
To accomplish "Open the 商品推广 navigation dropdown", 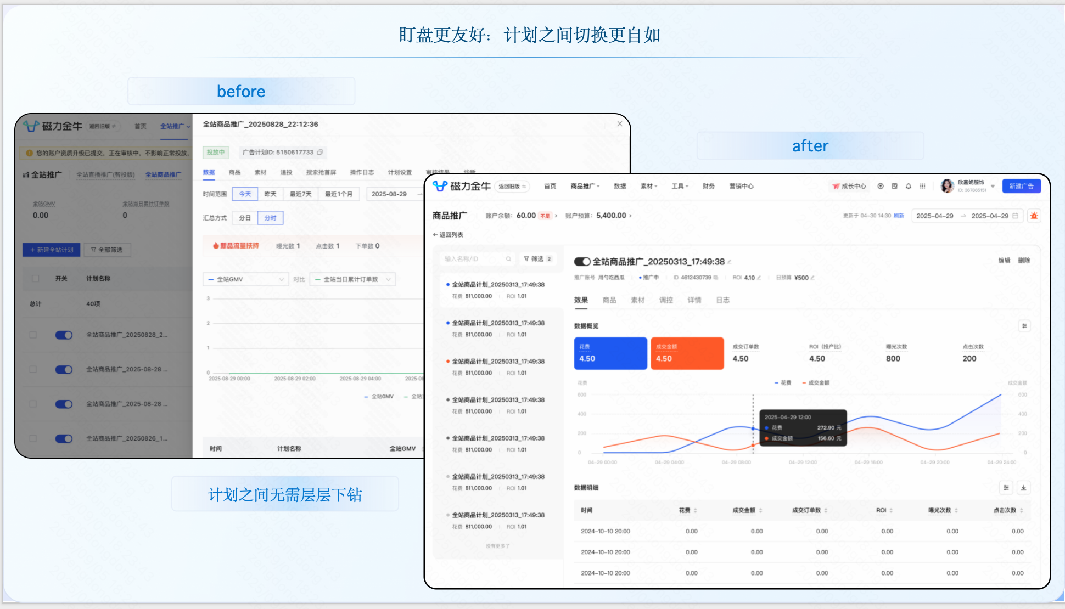I will (584, 186).
